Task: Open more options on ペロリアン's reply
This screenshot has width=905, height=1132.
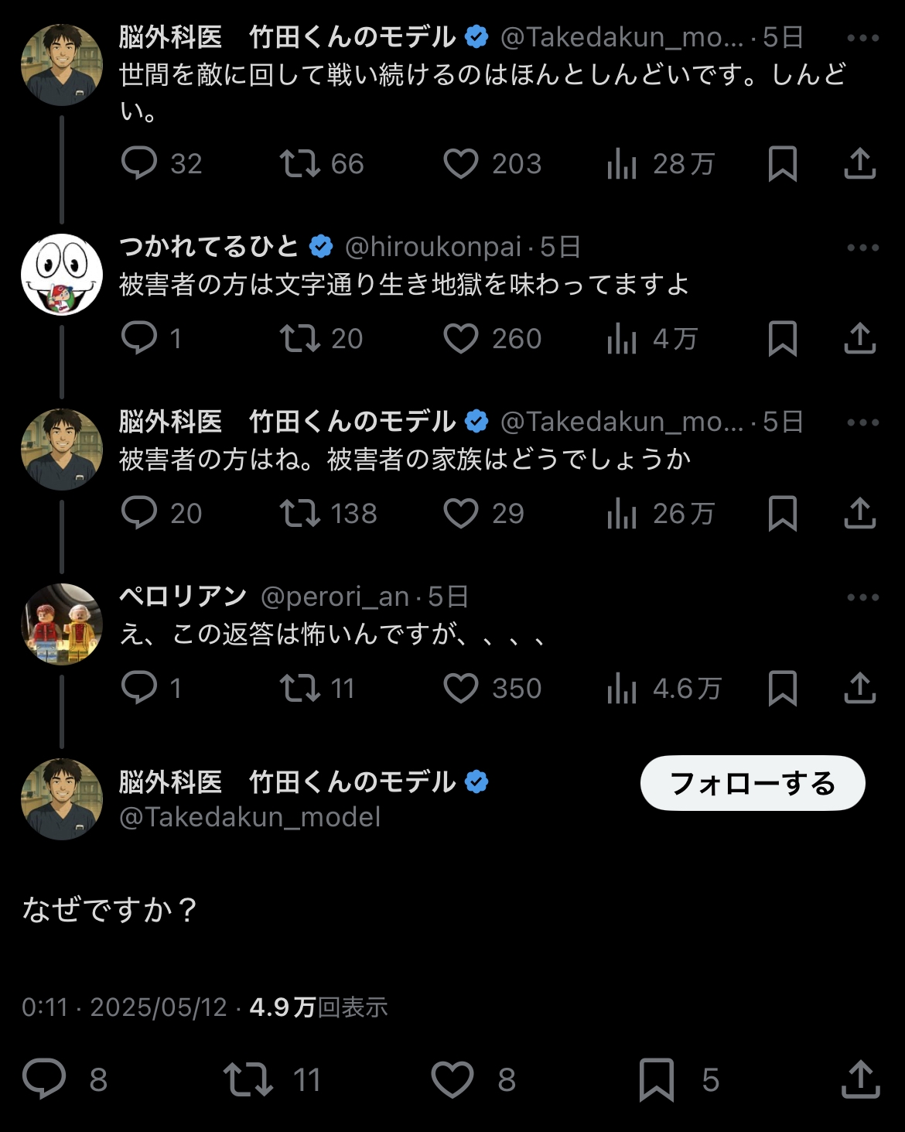Action: tap(862, 597)
